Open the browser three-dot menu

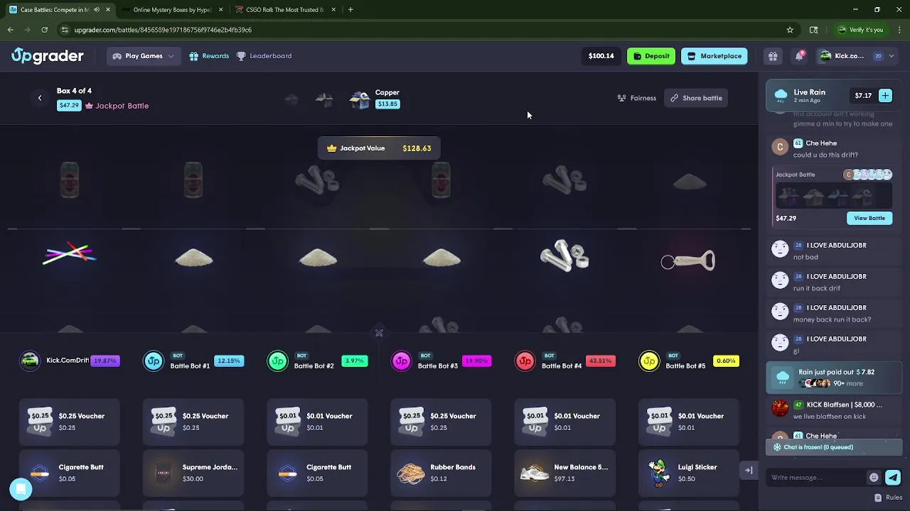tap(899, 30)
